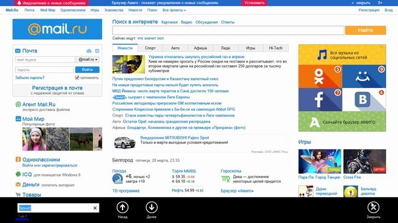Switch to the Afisha tab
This screenshot has height=223, width=398.
pyautogui.click(x=200, y=48)
